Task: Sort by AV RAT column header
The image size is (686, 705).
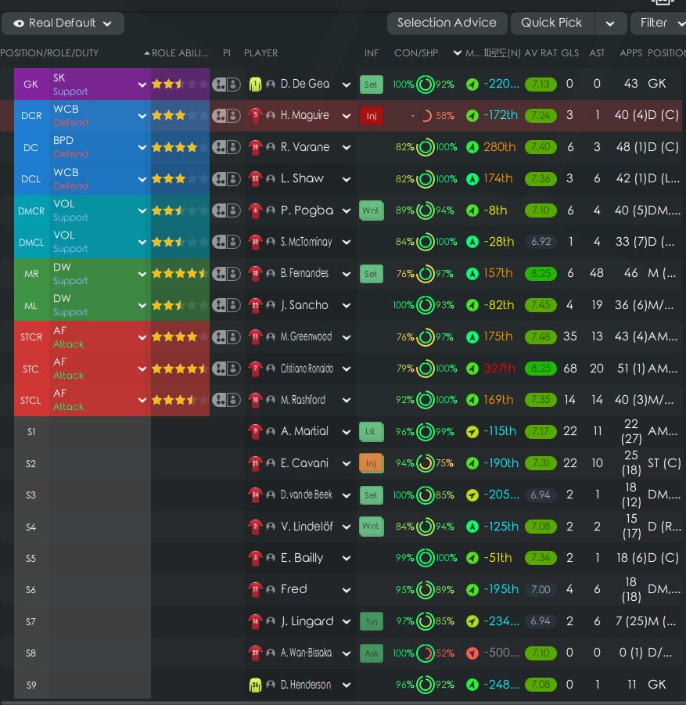Action: coord(541,53)
